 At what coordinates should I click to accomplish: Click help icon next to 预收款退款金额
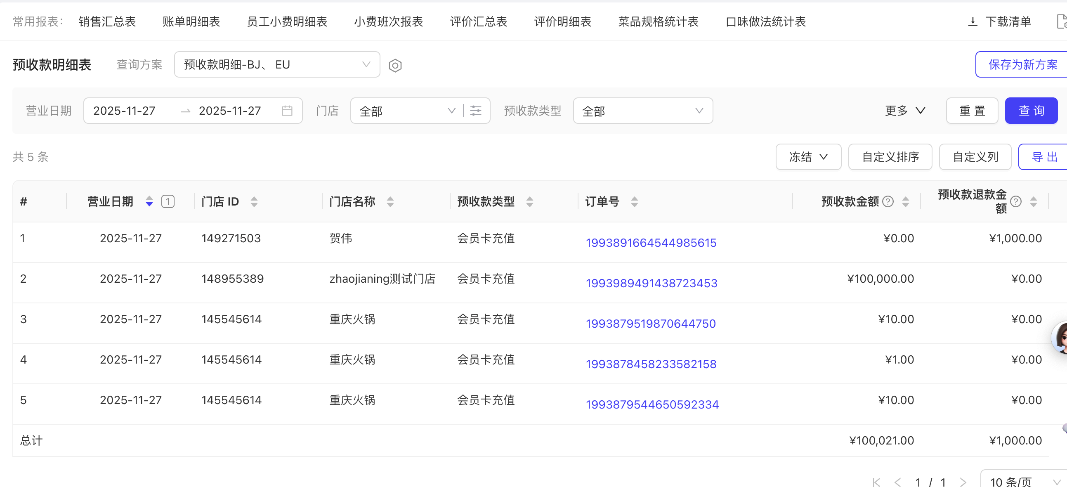click(x=1016, y=201)
